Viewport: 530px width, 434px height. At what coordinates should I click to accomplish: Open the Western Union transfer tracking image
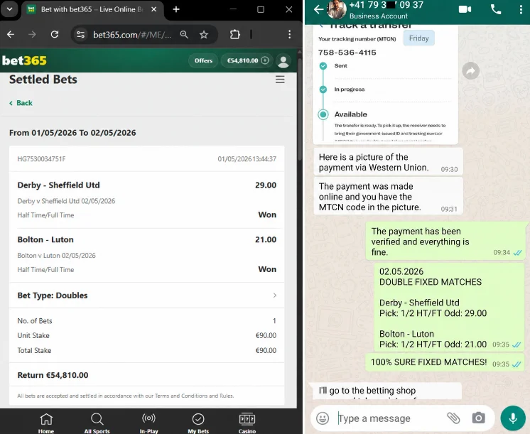click(385, 85)
